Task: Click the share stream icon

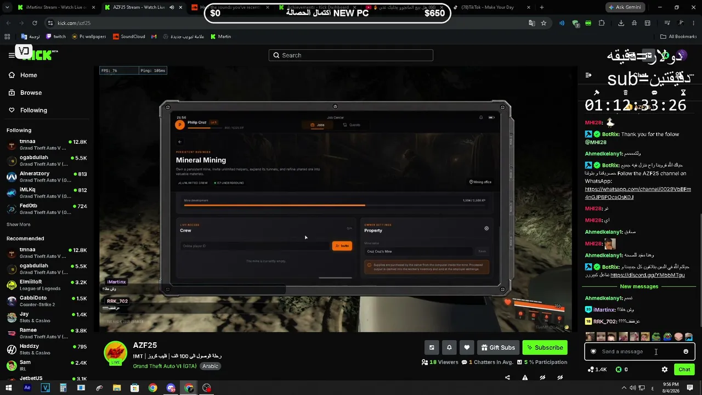Action: click(x=507, y=377)
